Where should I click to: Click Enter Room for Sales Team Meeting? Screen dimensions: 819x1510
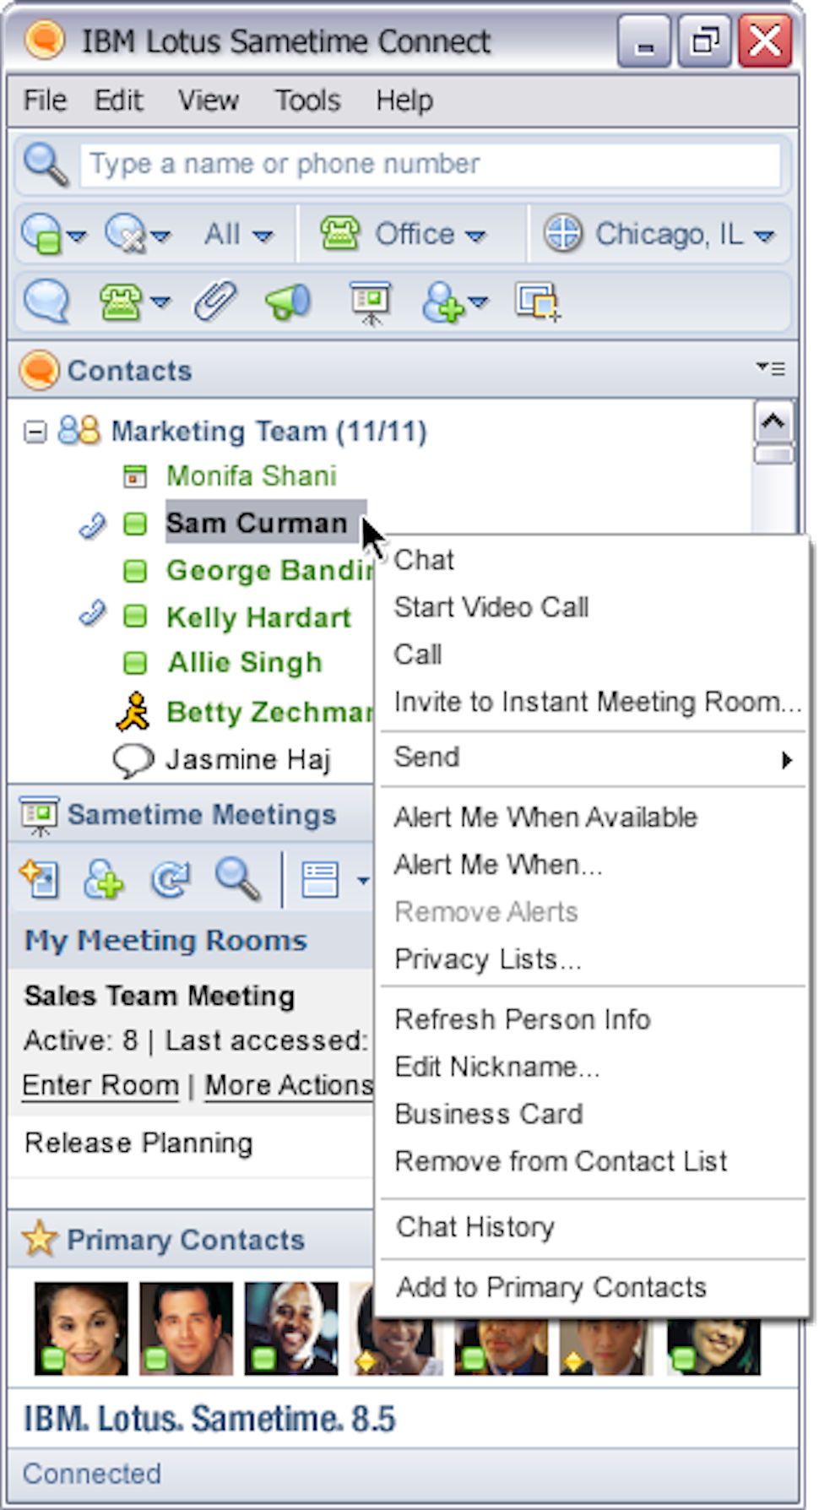pos(99,1085)
